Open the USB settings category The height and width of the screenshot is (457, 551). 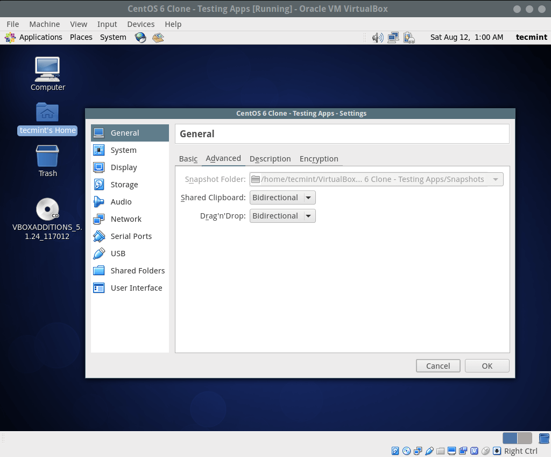[117, 254]
